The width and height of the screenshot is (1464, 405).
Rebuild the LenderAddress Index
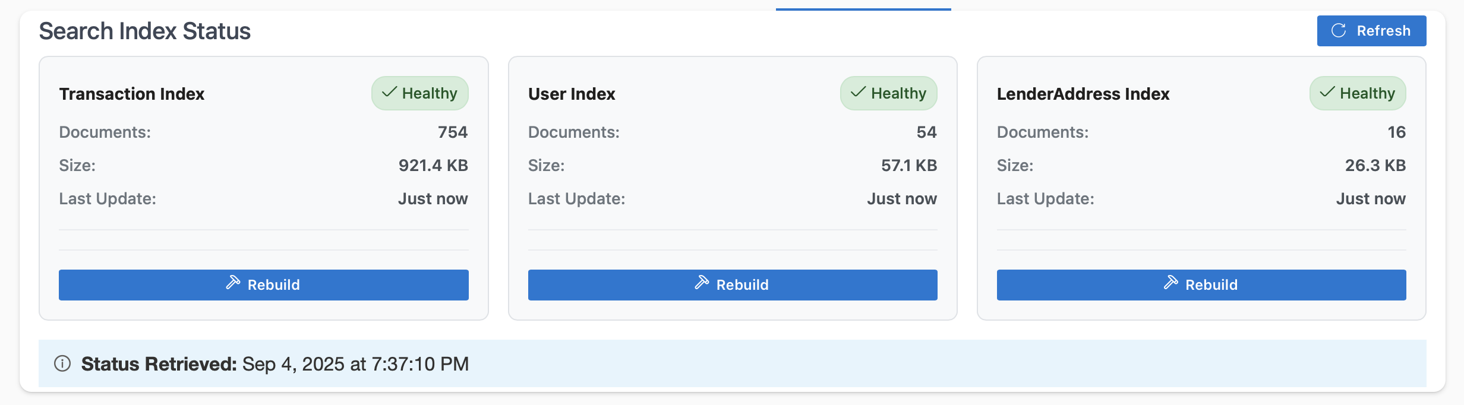[1201, 285]
